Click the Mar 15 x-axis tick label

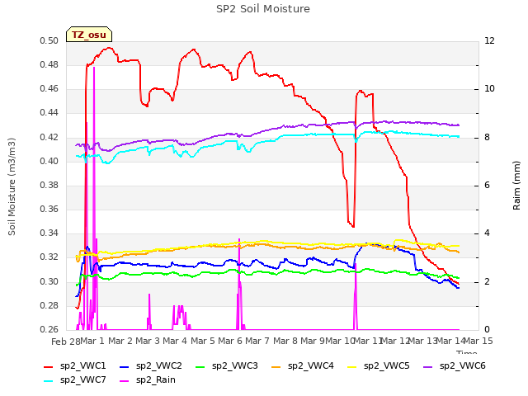tap(478, 341)
